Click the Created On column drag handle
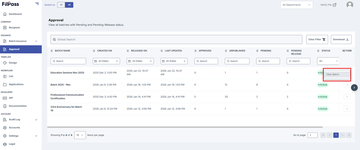This screenshot has height=150, width=360. pos(94,51)
